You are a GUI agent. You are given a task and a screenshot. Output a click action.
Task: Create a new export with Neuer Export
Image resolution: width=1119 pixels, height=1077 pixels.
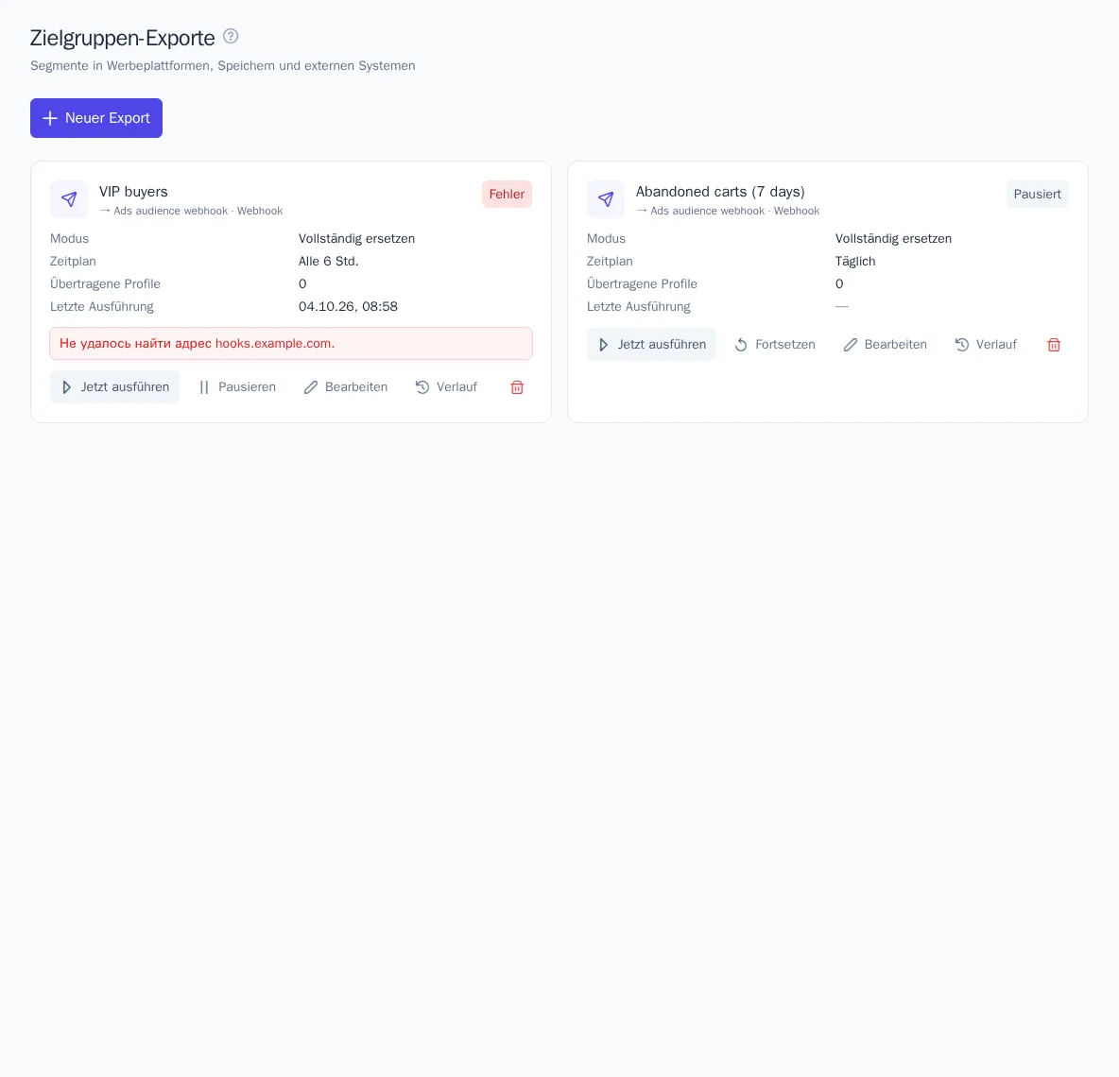point(96,118)
